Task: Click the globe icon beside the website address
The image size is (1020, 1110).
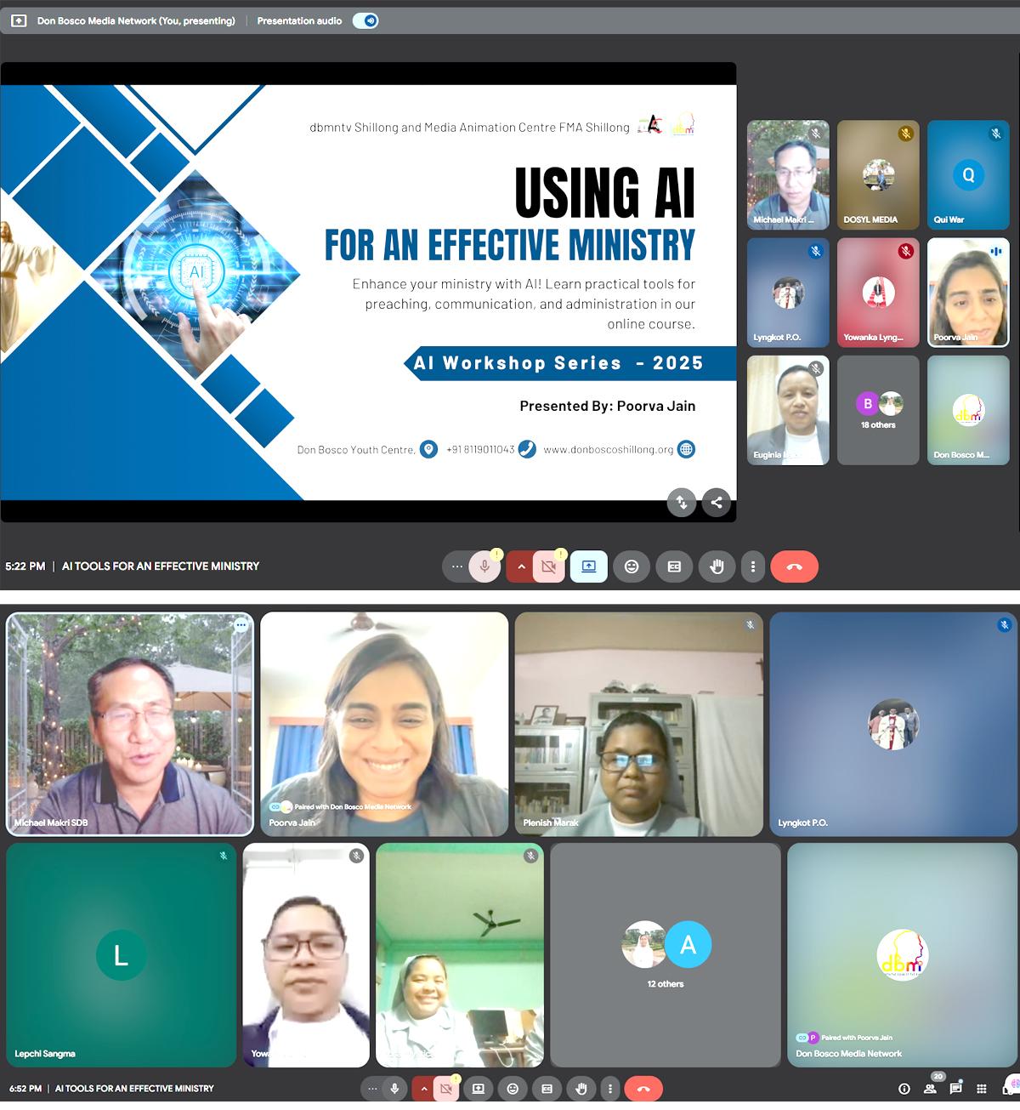Action: click(686, 449)
